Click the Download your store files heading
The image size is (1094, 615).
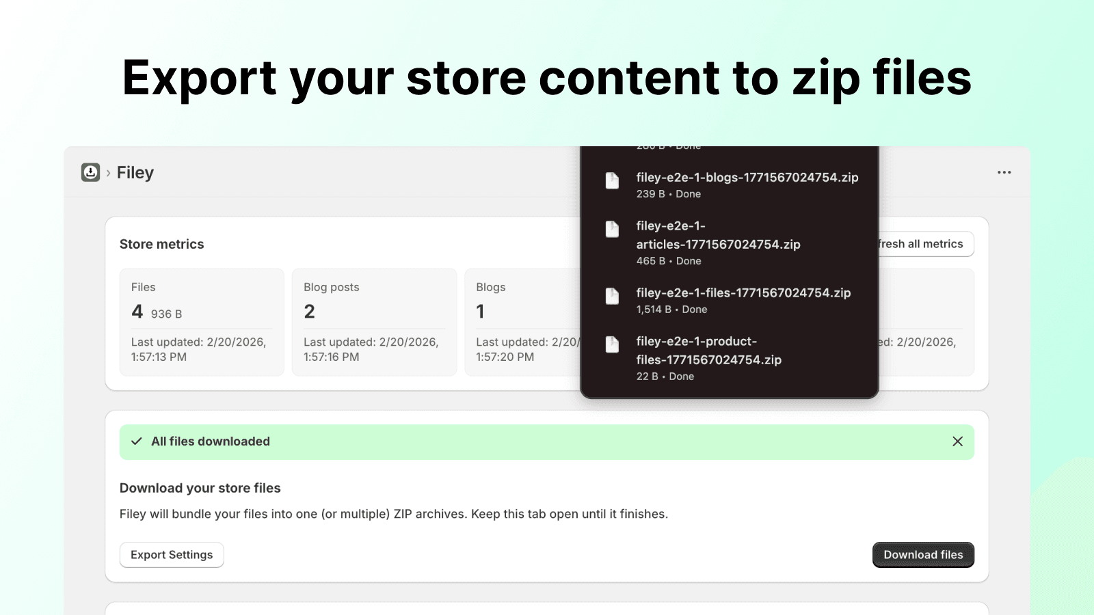(200, 488)
